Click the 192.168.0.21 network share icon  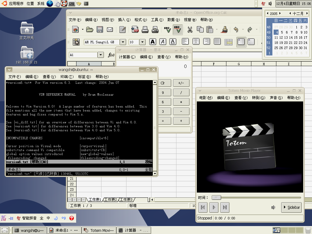(27, 55)
